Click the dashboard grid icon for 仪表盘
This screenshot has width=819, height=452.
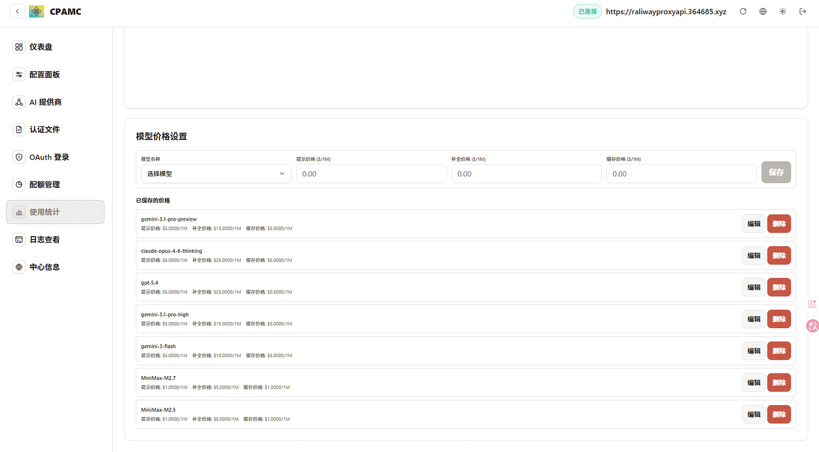point(19,47)
